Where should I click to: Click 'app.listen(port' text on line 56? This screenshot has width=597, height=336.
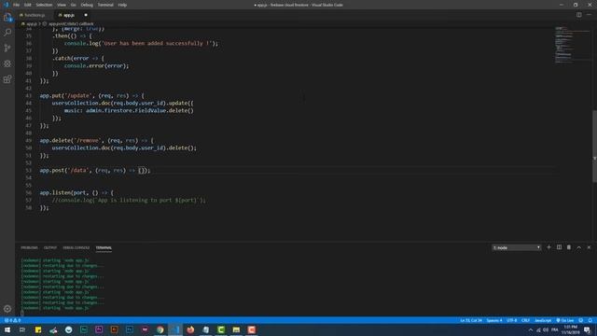[x=62, y=193]
